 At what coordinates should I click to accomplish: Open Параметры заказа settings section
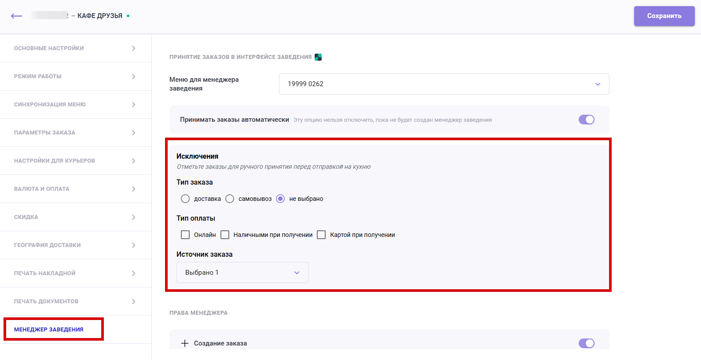pyautogui.click(x=45, y=133)
